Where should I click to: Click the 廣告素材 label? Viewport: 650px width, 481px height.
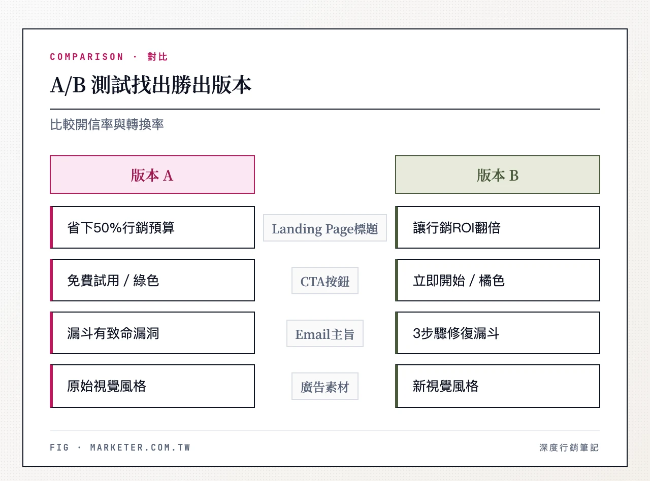(x=325, y=387)
